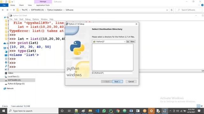204x114 pixels.
Task: Open Task View from the taskbar
Action: point(69,111)
